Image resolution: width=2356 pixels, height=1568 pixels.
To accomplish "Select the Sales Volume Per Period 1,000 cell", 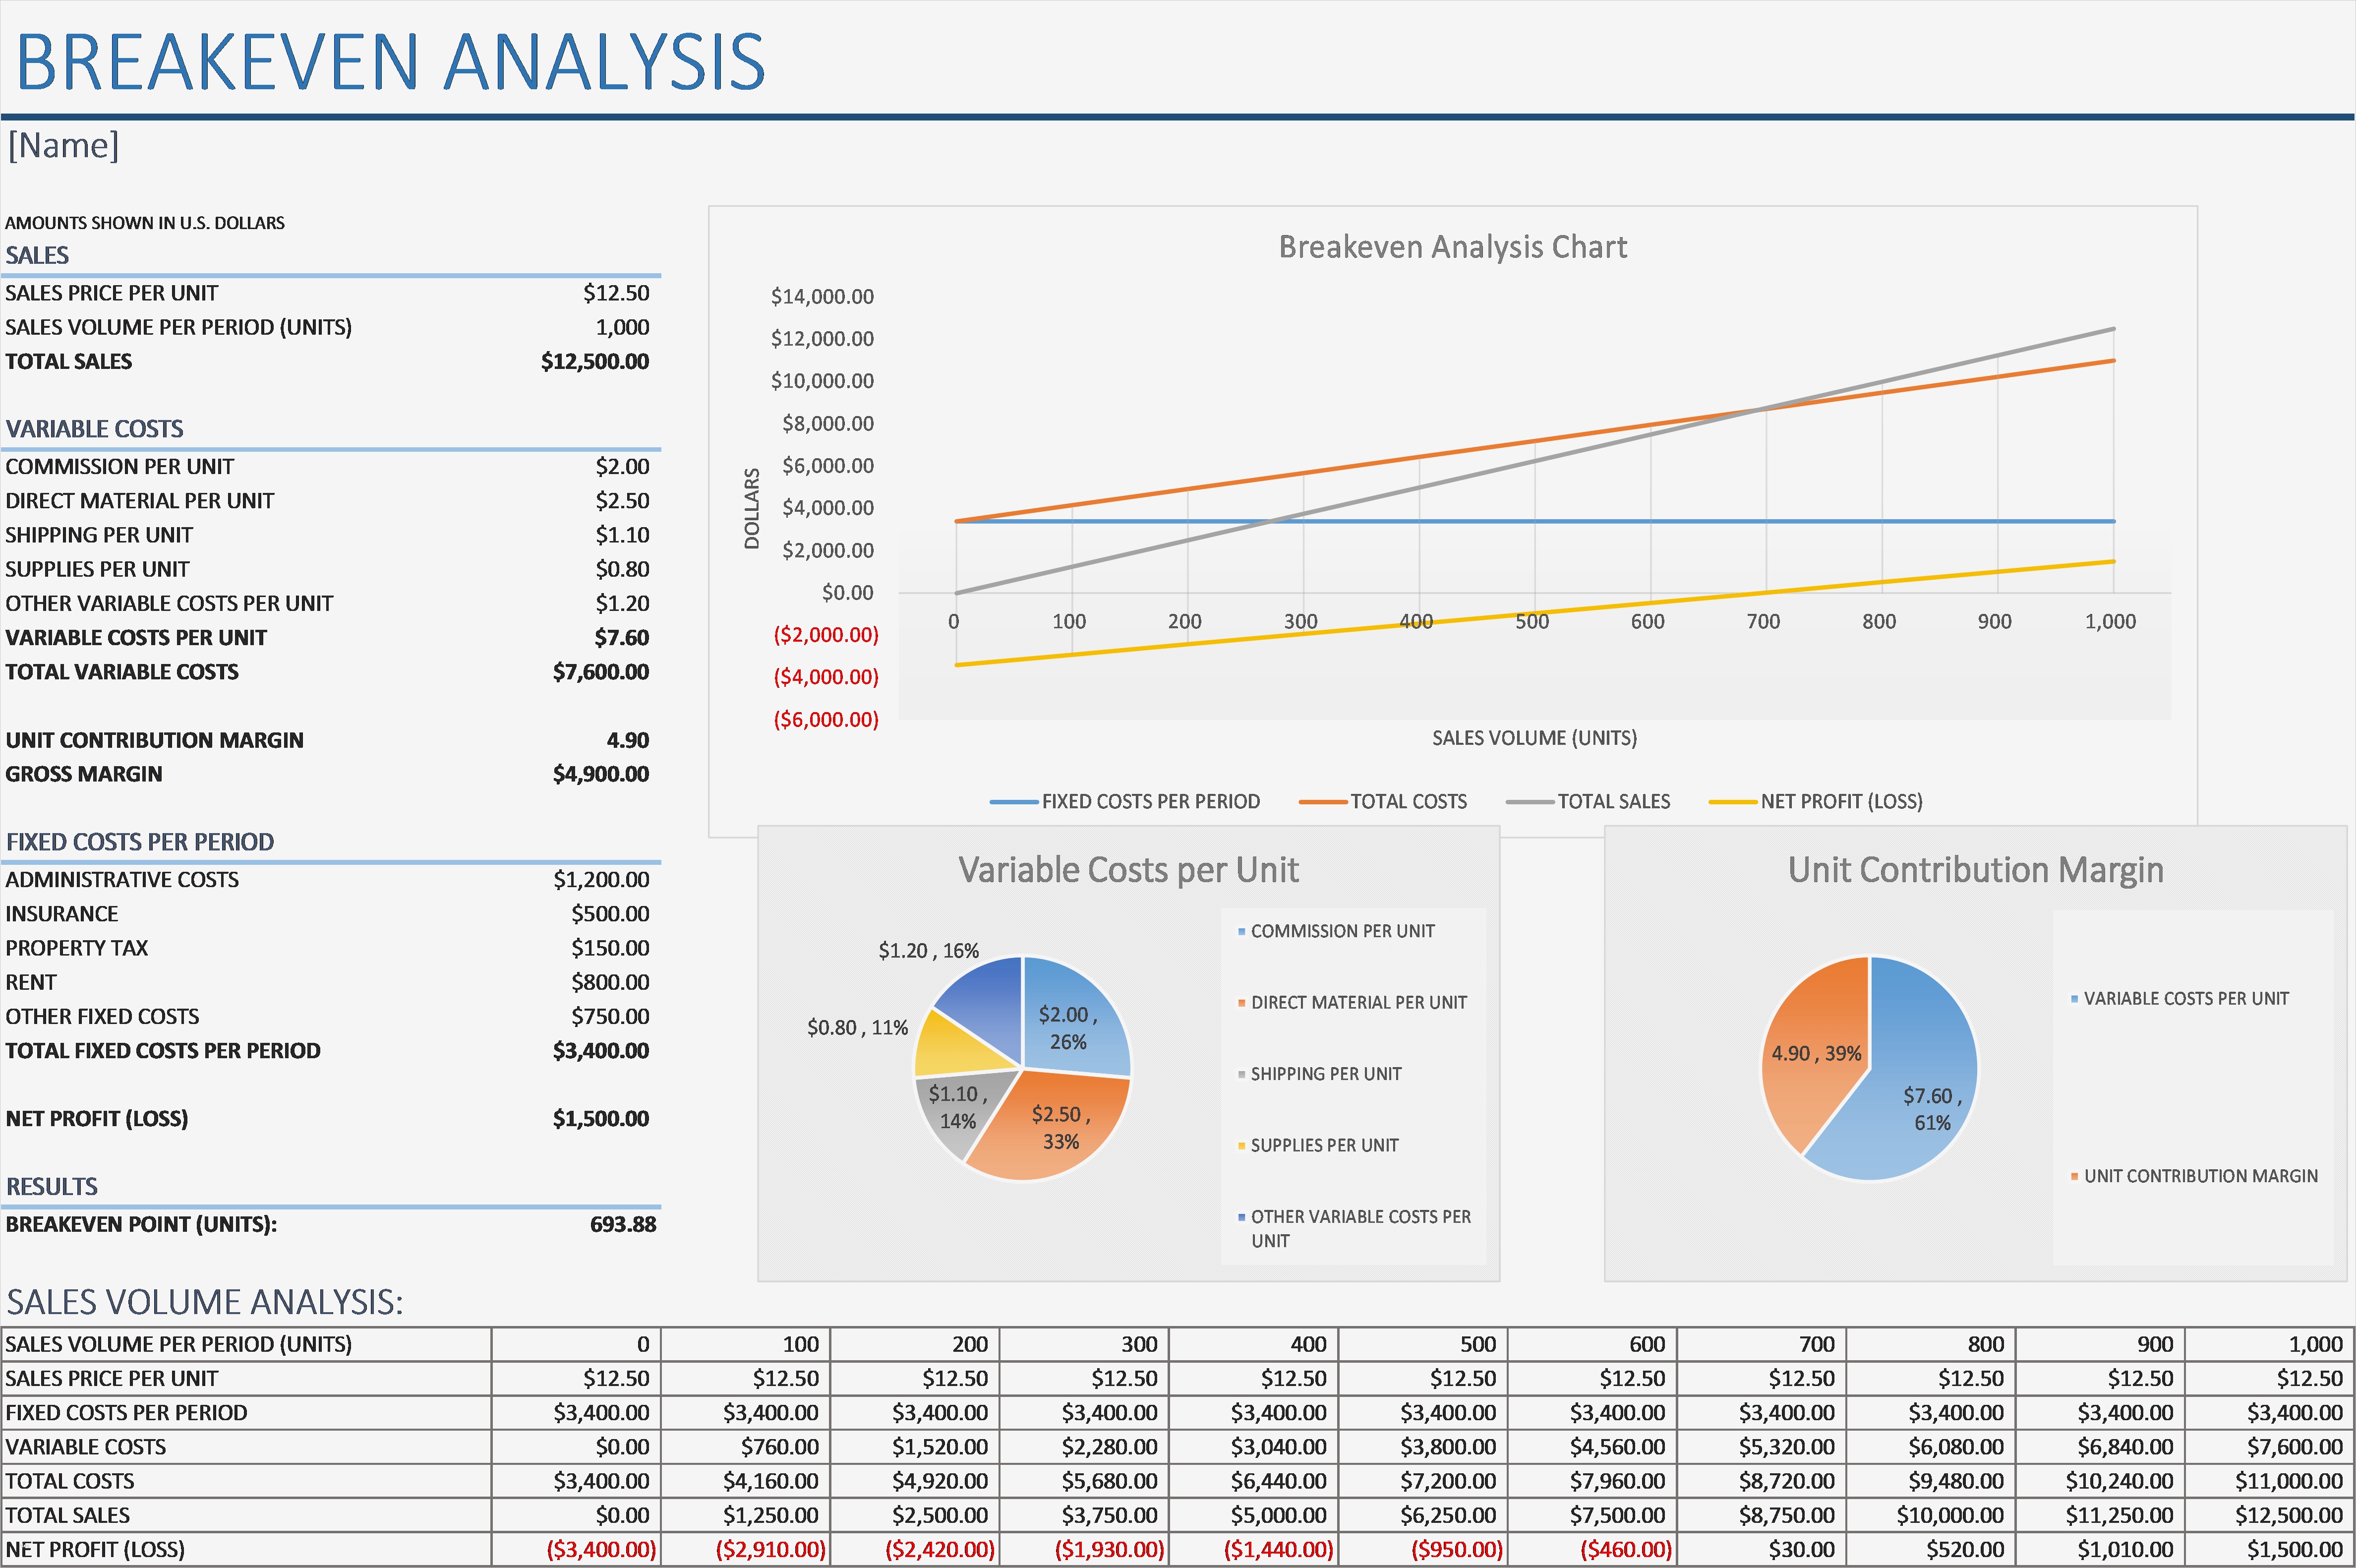I will [622, 327].
